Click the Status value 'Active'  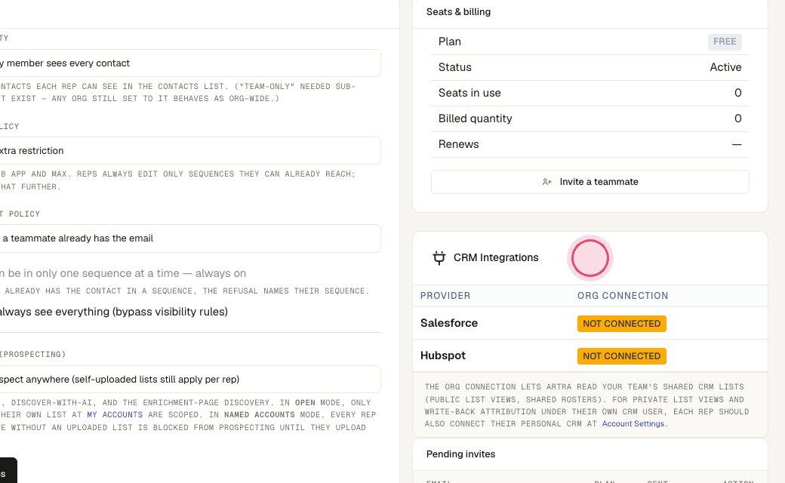tap(725, 67)
